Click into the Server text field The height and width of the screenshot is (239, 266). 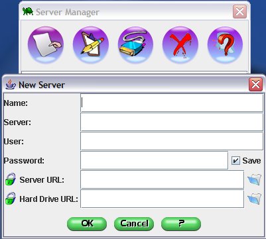[x=172, y=122]
